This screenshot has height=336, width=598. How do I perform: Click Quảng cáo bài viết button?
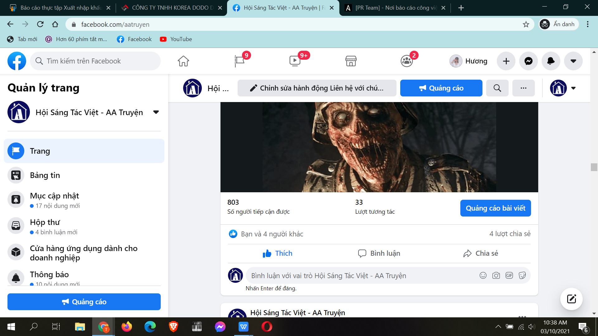(496, 208)
